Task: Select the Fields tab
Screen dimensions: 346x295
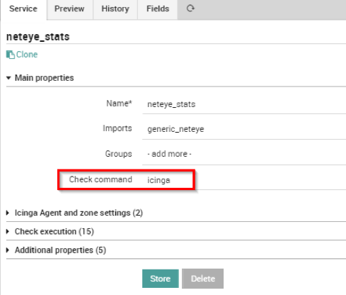Action: (x=158, y=9)
